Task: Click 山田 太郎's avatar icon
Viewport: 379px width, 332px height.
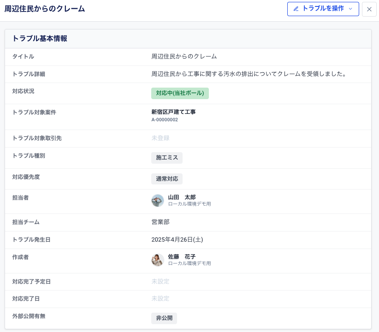Action: (158, 201)
